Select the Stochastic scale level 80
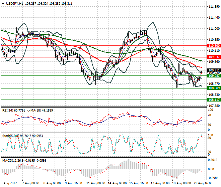 pos(209,138)
